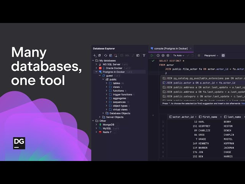Select console [Postgres in Docker] tab
This screenshot has height=184, width=245.
coord(171,49)
